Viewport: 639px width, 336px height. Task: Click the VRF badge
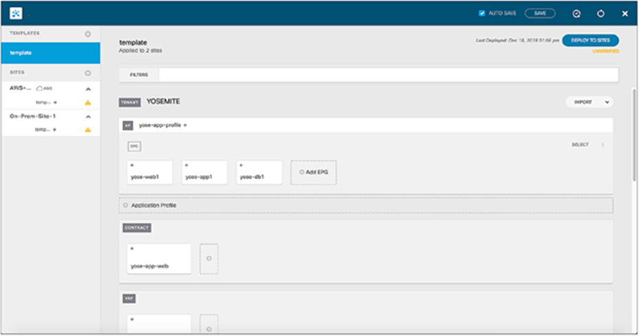point(129,299)
